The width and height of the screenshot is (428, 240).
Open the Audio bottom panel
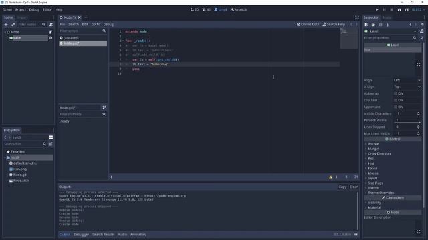coord(122,234)
